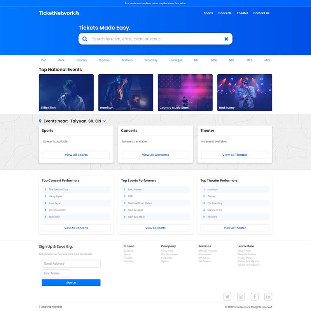
Task: Open National Finals Rodeo link
Action: coord(140,203)
